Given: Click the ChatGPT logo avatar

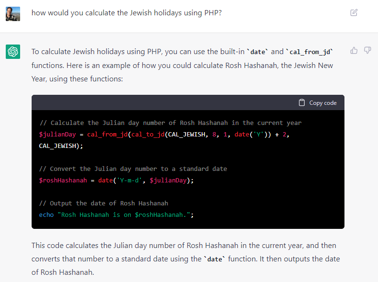Looking at the screenshot, I should (x=13, y=52).
